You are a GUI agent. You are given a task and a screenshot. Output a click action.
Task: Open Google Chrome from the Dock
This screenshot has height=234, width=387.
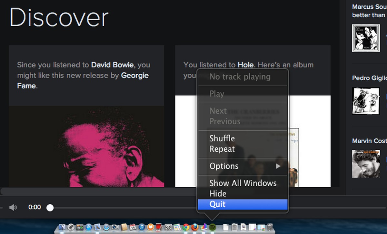[186, 227]
